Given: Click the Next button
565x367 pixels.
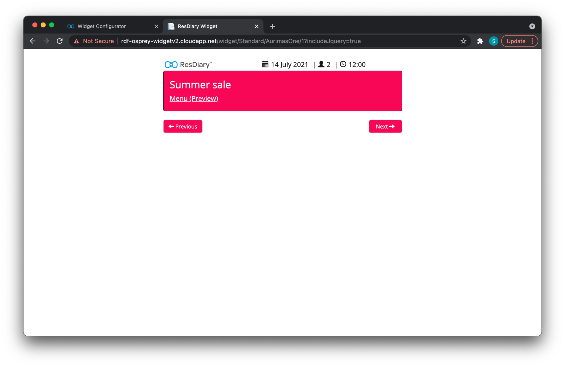Looking at the screenshot, I should tap(385, 127).
